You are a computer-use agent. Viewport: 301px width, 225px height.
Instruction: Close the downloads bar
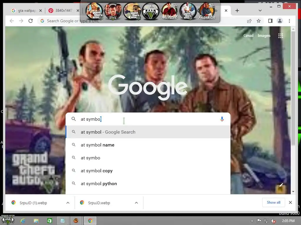290,202
